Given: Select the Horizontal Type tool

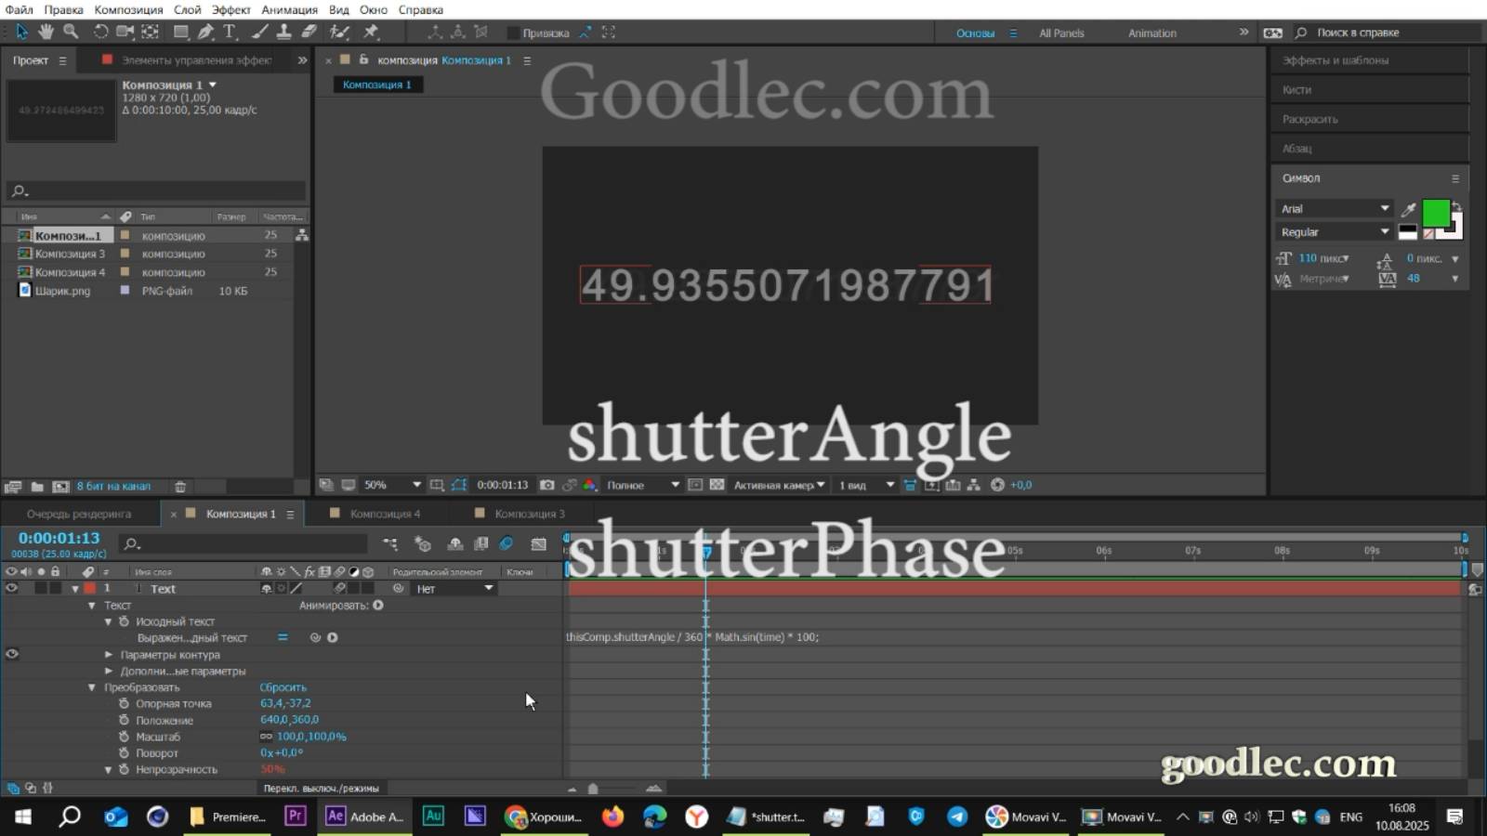Looking at the screenshot, I should [229, 32].
